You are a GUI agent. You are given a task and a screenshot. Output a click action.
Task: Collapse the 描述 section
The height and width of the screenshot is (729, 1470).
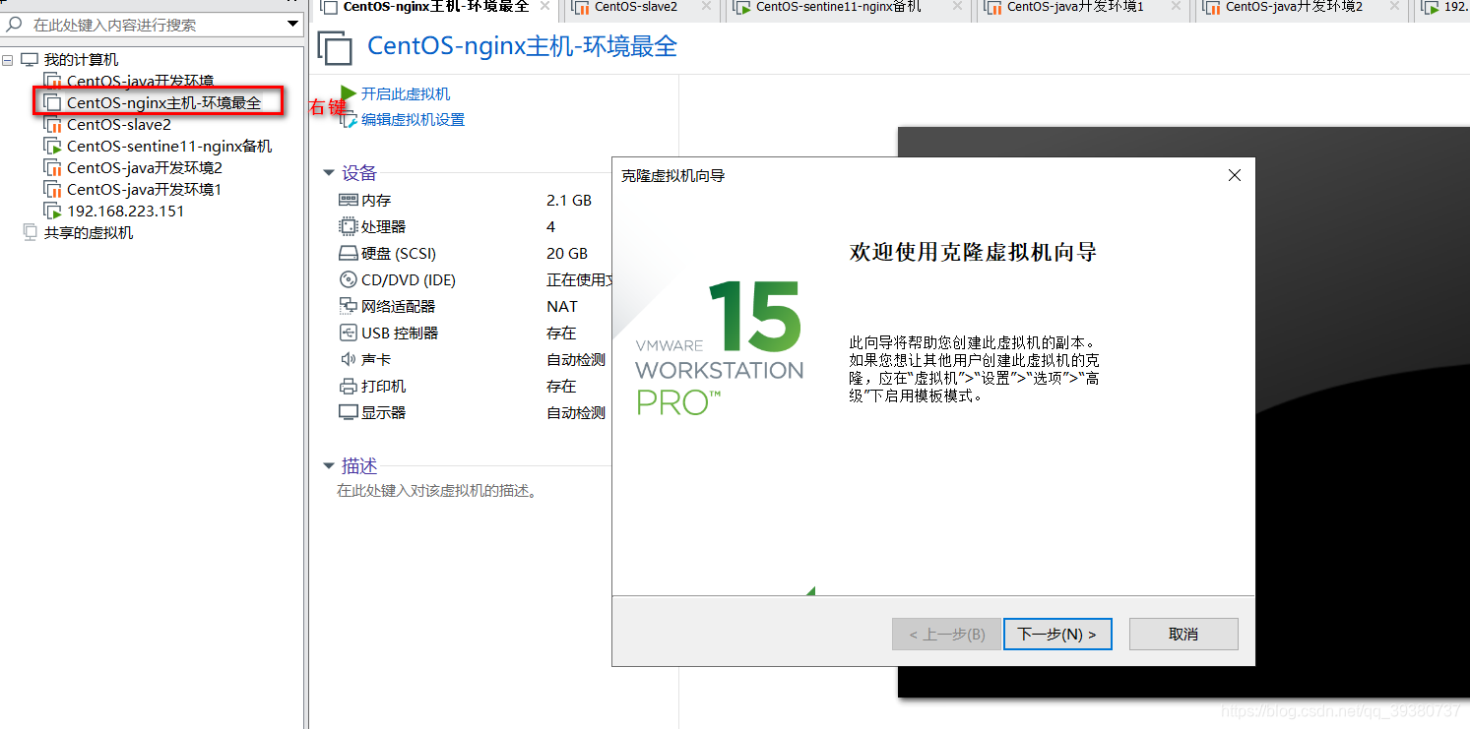329,465
